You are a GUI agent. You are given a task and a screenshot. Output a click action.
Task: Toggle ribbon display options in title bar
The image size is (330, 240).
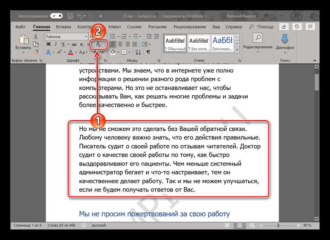267,16
